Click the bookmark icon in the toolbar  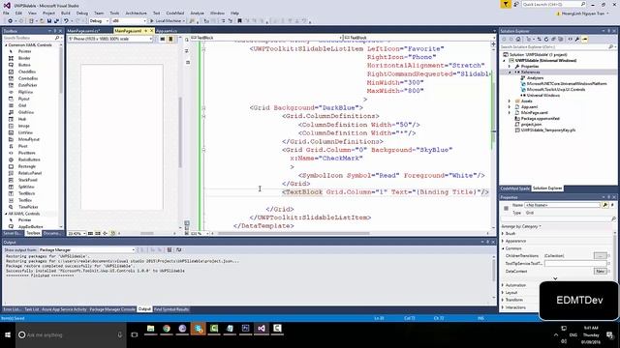(x=239, y=21)
